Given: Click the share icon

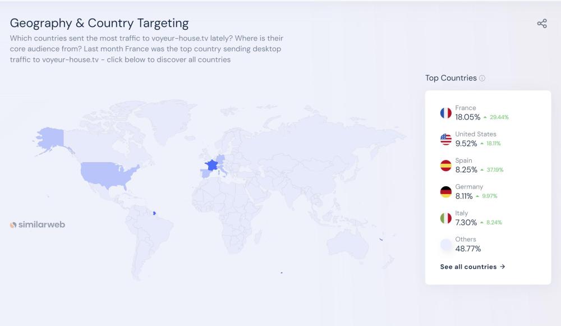Looking at the screenshot, I should (x=542, y=24).
